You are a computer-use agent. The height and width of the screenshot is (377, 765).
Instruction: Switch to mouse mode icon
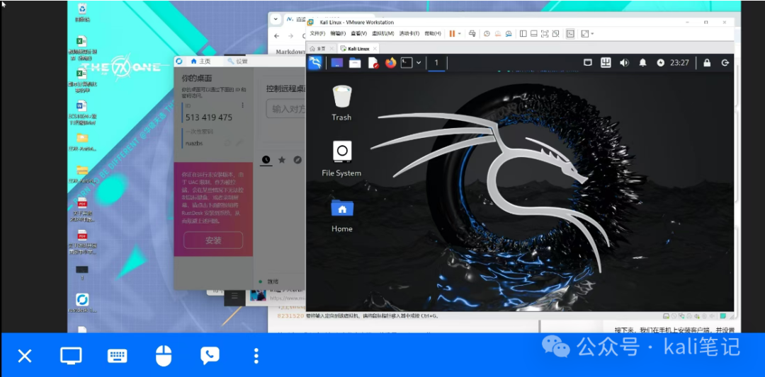click(164, 356)
